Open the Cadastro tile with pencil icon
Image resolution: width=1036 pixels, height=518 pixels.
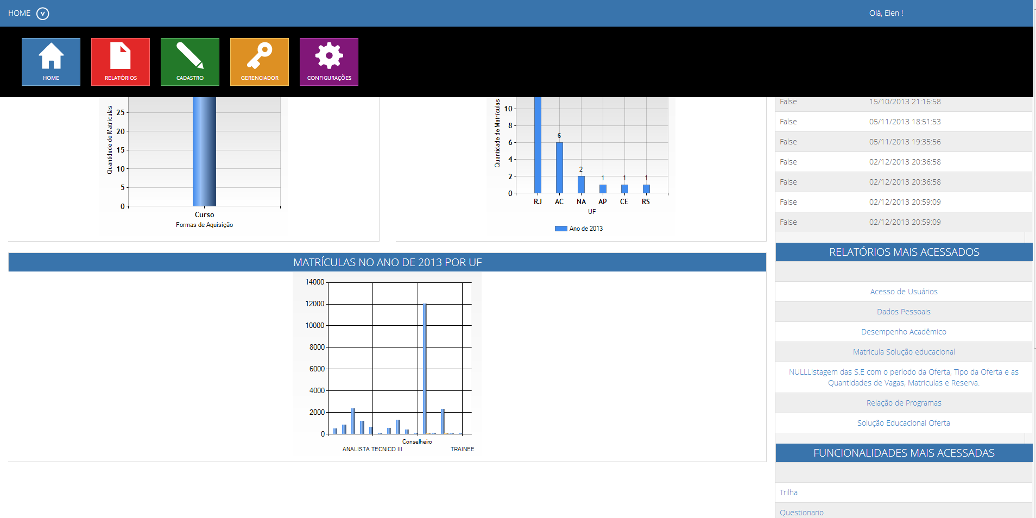[190, 62]
